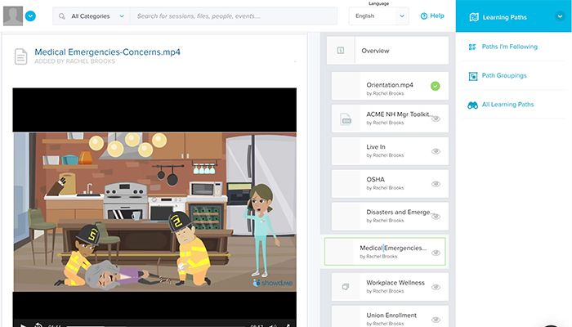Open the All Categories dropdown
572x327 pixels.
97,16
